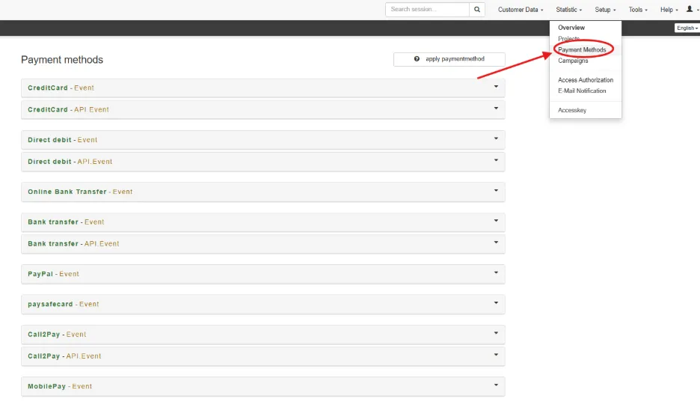
Task: Click the Direct debit - Event label
Action: [63, 140]
